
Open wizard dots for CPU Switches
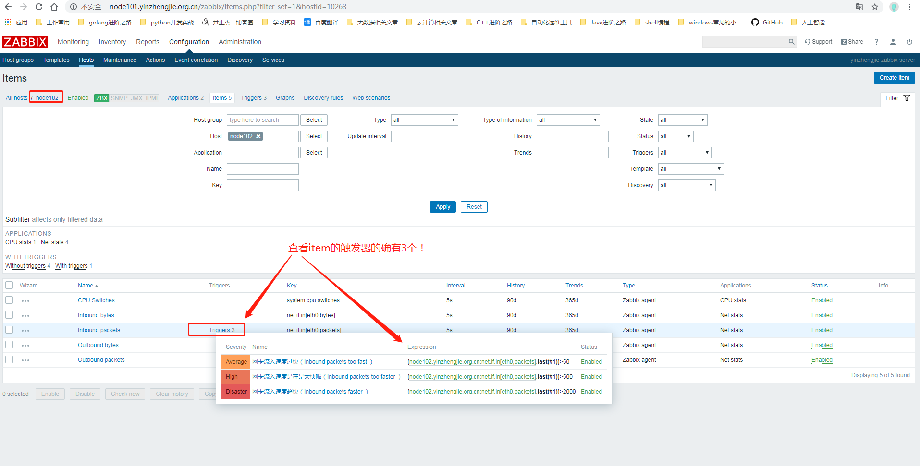(25, 301)
